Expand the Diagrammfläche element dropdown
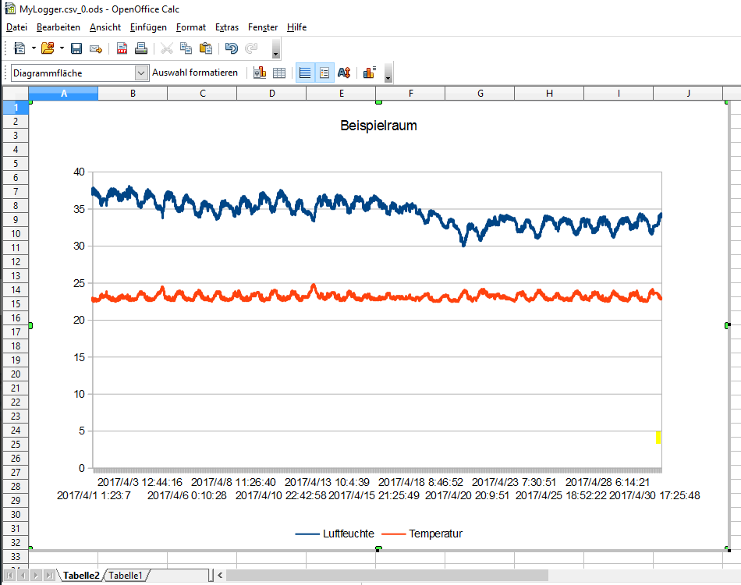The height and width of the screenshot is (585, 741). [141, 73]
